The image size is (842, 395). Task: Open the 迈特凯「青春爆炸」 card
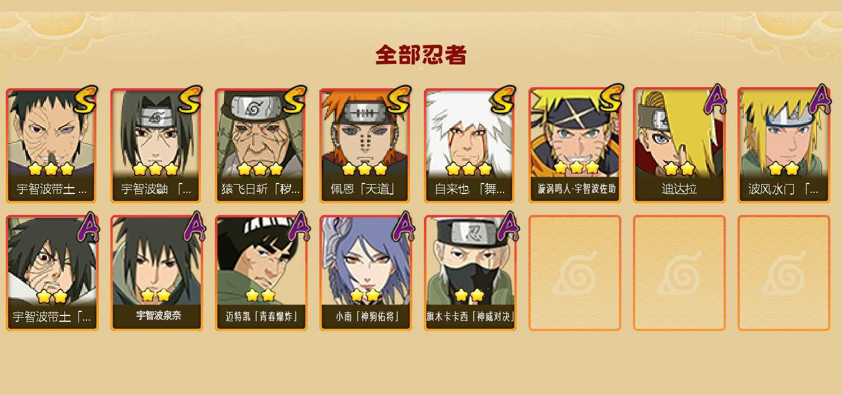pyautogui.click(x=261, y=273)
